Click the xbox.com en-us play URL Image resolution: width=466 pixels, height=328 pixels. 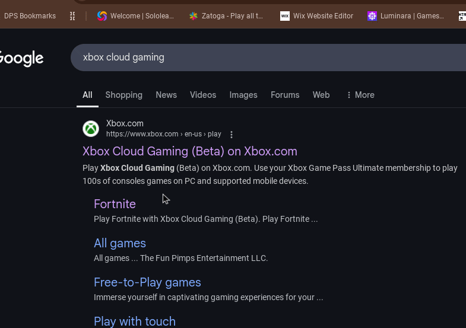pyautogui.click(x=164, y=134)
